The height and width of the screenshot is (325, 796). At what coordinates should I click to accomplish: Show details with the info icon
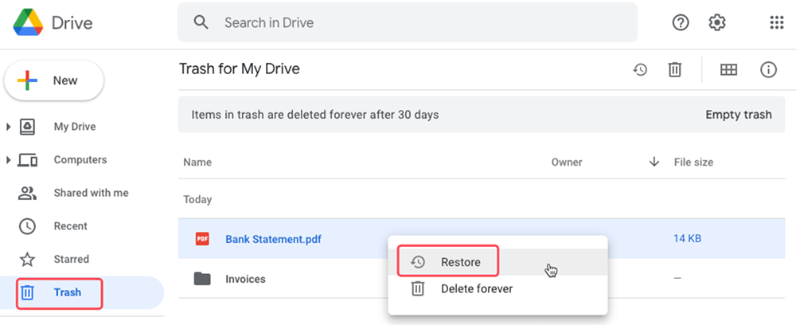(x=768, y=69)
